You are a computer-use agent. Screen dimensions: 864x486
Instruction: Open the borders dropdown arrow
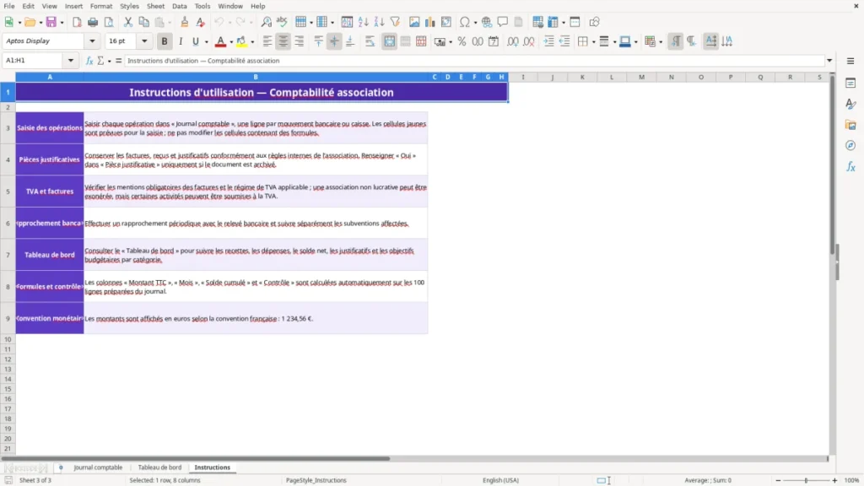593,41
